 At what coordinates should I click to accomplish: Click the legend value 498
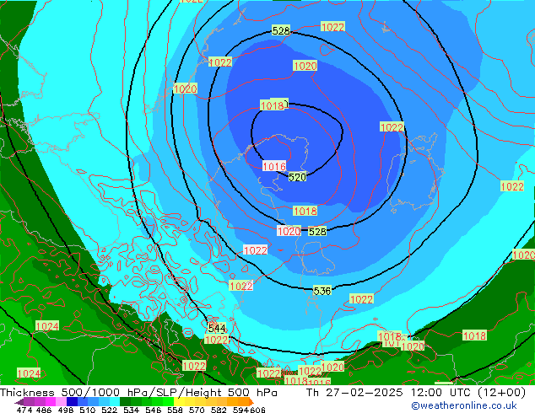(x=66, y=410)
